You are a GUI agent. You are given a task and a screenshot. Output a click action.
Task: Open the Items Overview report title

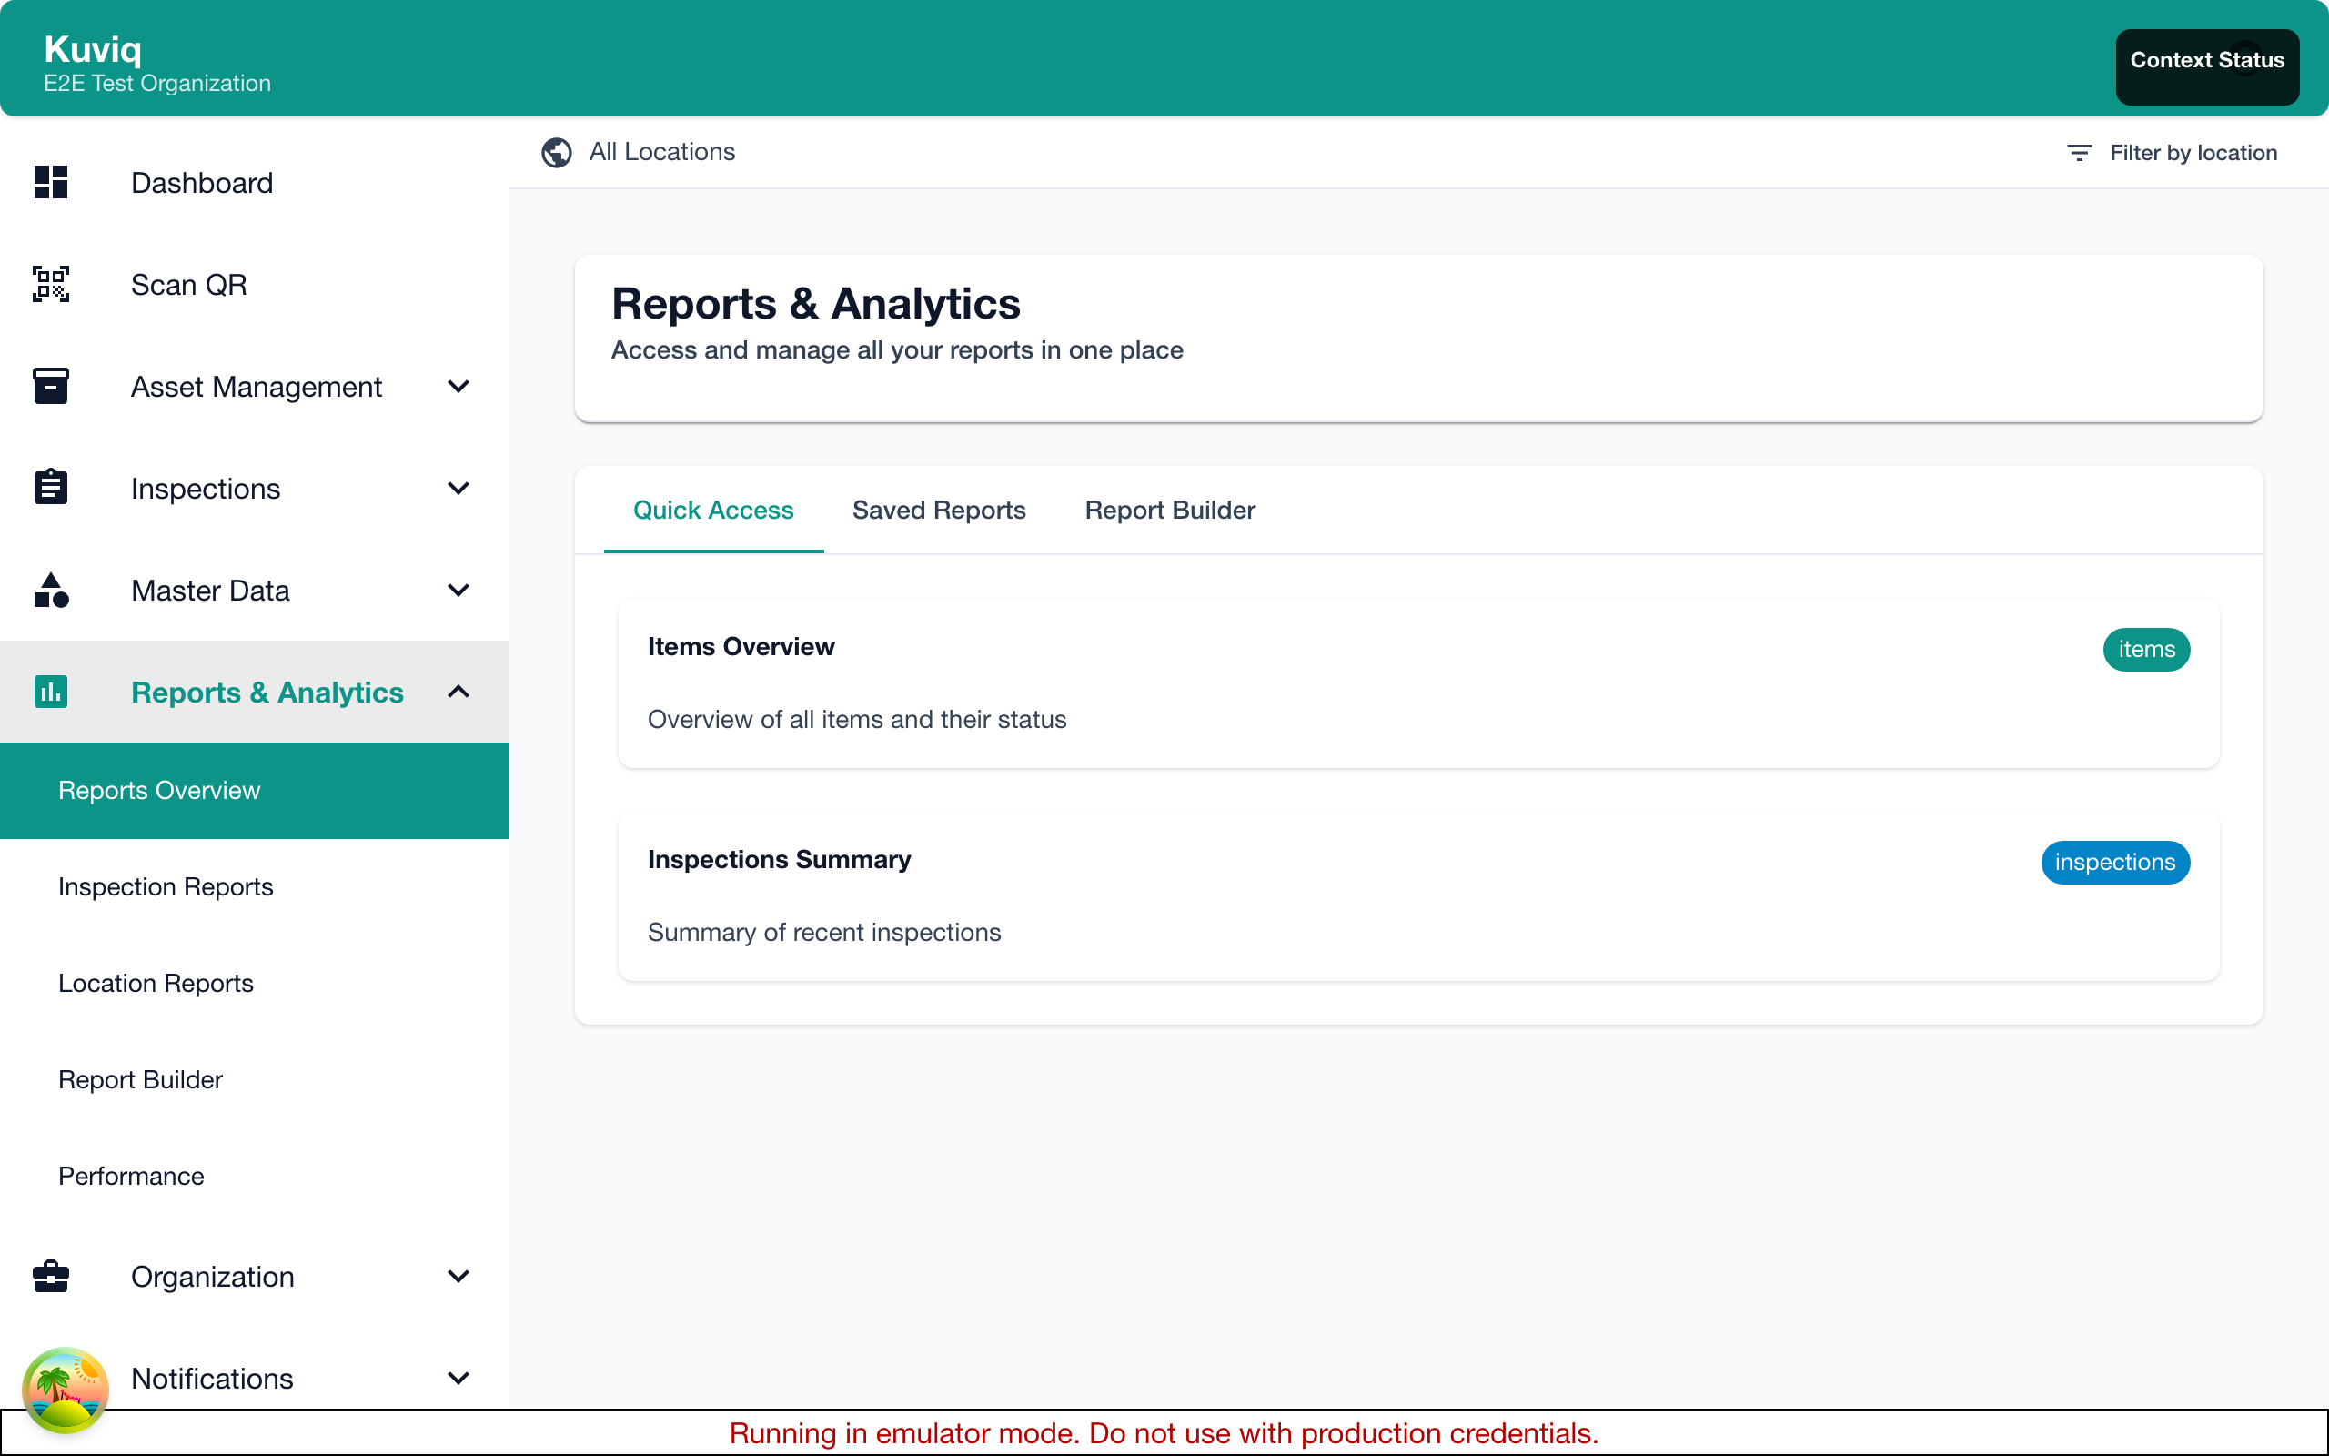741,646
